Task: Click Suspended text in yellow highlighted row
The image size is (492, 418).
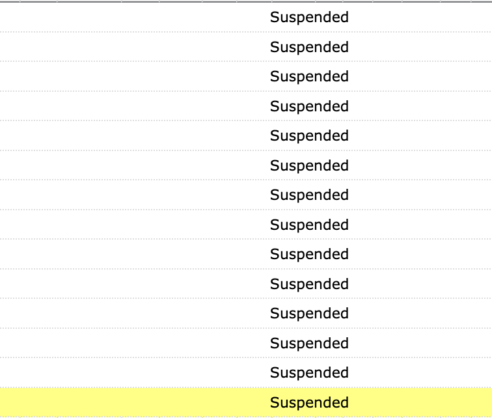Action: (309, 402)
